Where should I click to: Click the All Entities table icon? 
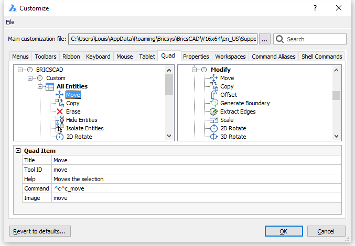click(x=50, y=86)
